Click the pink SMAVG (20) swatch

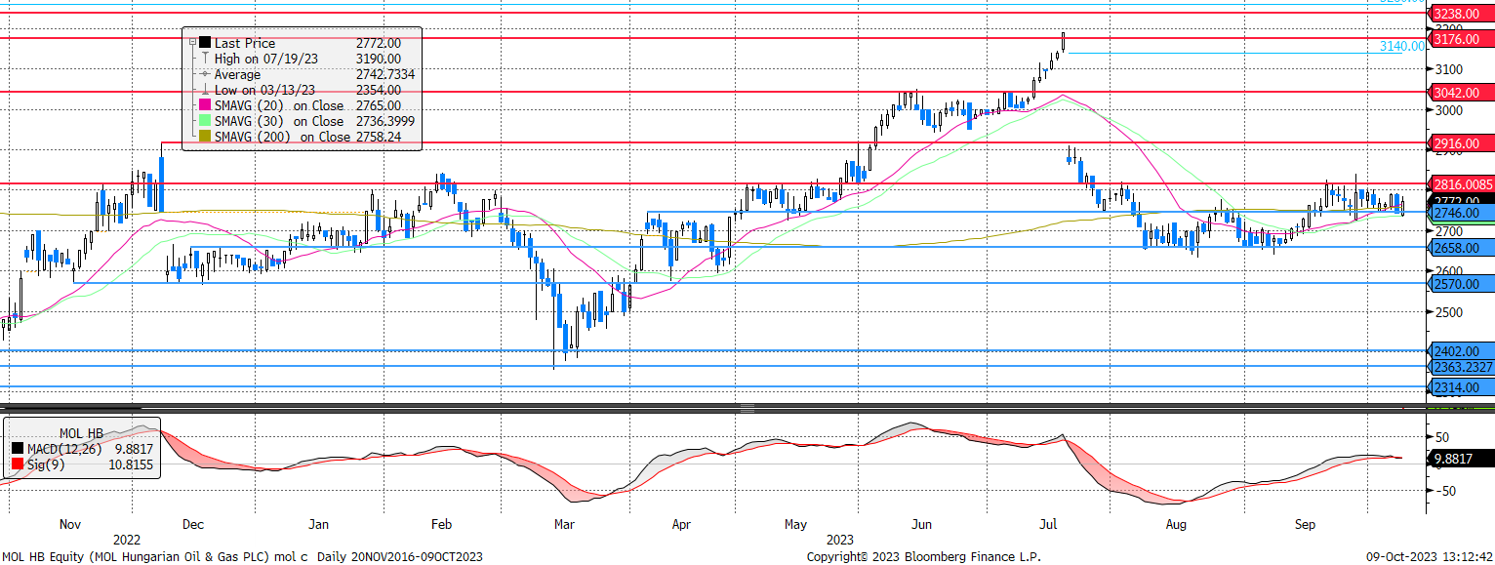click(x=205, y=105)
